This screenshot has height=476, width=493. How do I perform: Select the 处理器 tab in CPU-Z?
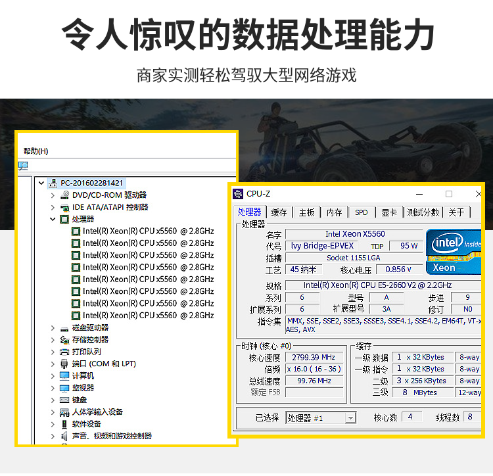pyautogui.click(x=250, y=212)
